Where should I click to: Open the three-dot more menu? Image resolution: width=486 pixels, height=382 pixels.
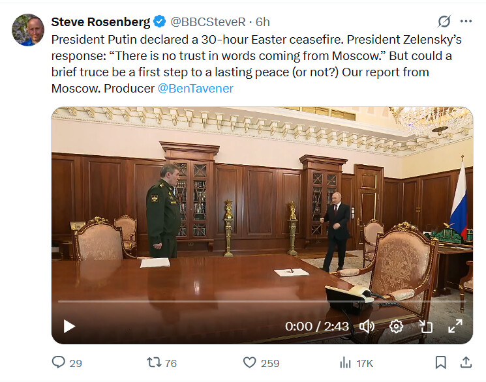[466, 22]
